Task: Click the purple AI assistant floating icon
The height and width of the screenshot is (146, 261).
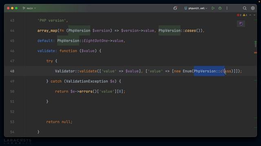Action: point(241,24)
